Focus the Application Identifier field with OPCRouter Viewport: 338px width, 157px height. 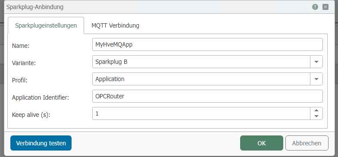point(207,96)
